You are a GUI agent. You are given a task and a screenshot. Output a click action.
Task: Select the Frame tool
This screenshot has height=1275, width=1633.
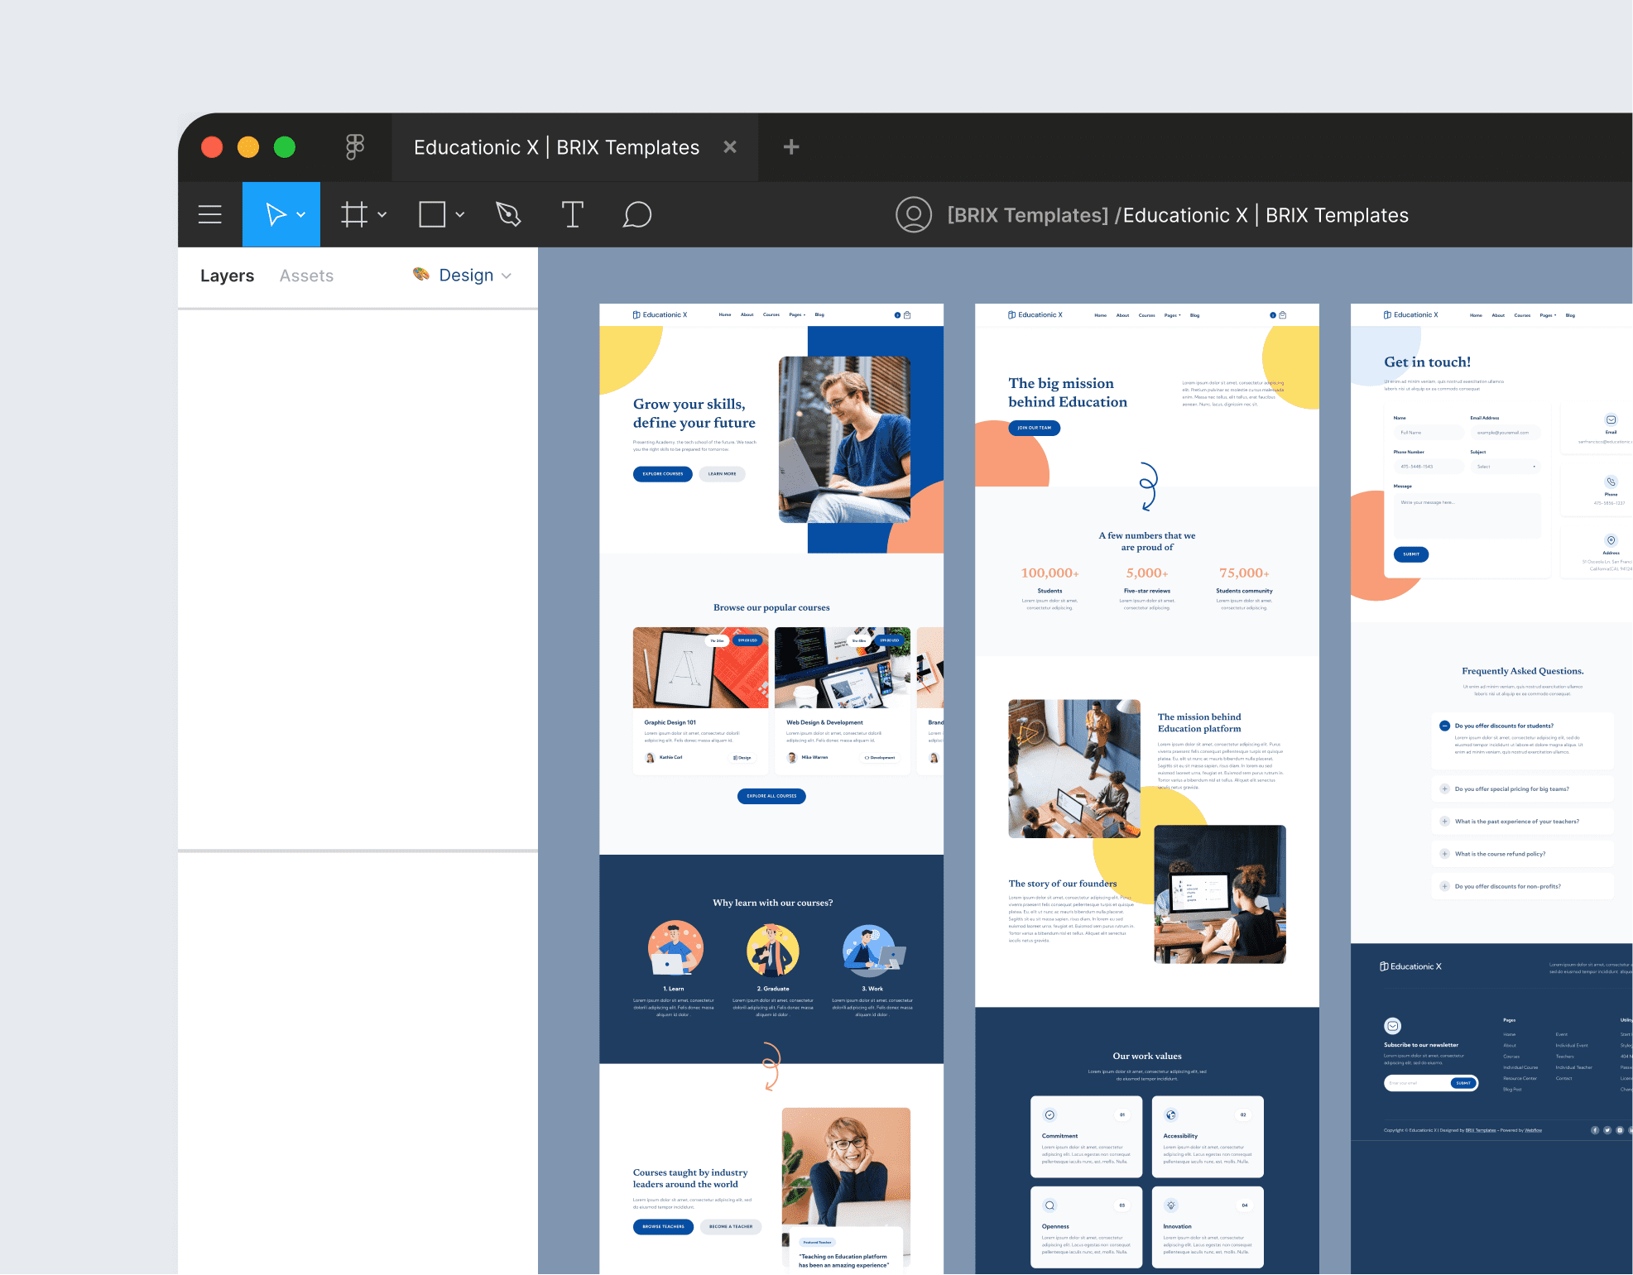[x=354, y=214]
